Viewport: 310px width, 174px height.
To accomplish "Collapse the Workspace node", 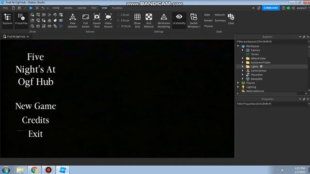I will [x=238, y=46].
